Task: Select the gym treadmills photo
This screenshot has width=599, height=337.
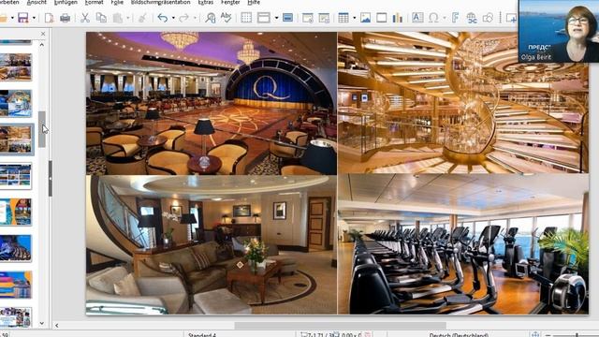Action: point(463,244)
